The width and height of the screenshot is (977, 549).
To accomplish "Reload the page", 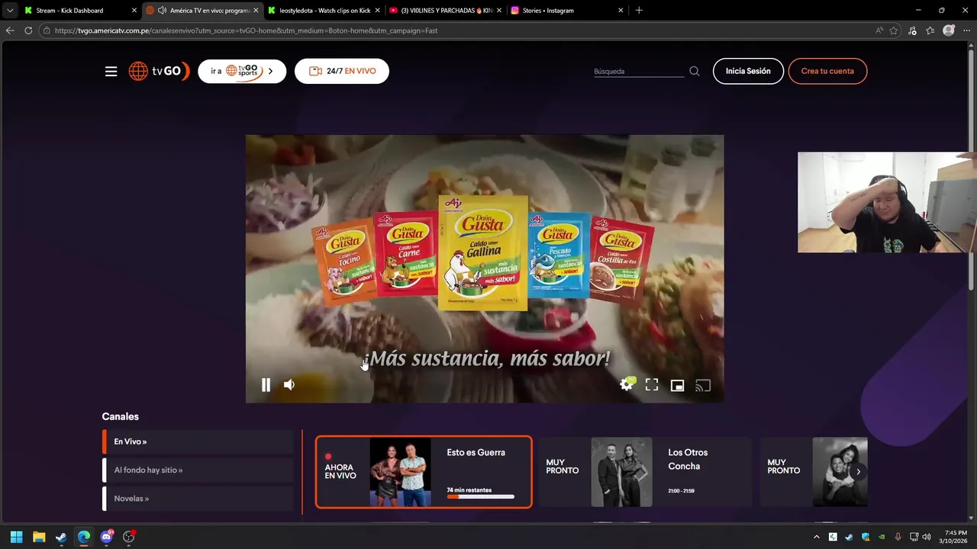I will coord(28,30).
